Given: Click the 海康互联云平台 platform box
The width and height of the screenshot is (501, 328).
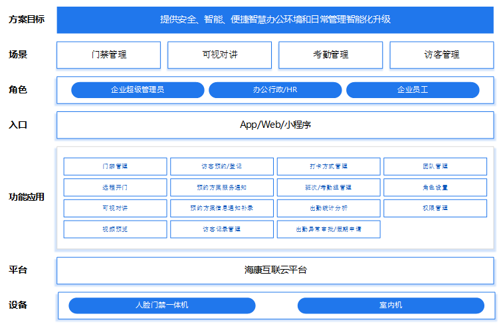Looking at the screenshot, I should tap(275, 270).
